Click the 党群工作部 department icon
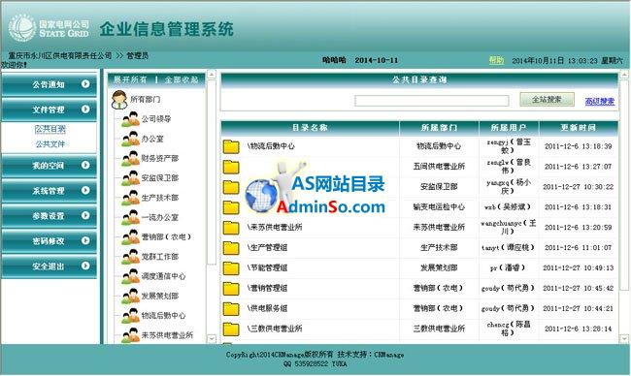Viewport: 631px width, 376px height. (130, 257)
